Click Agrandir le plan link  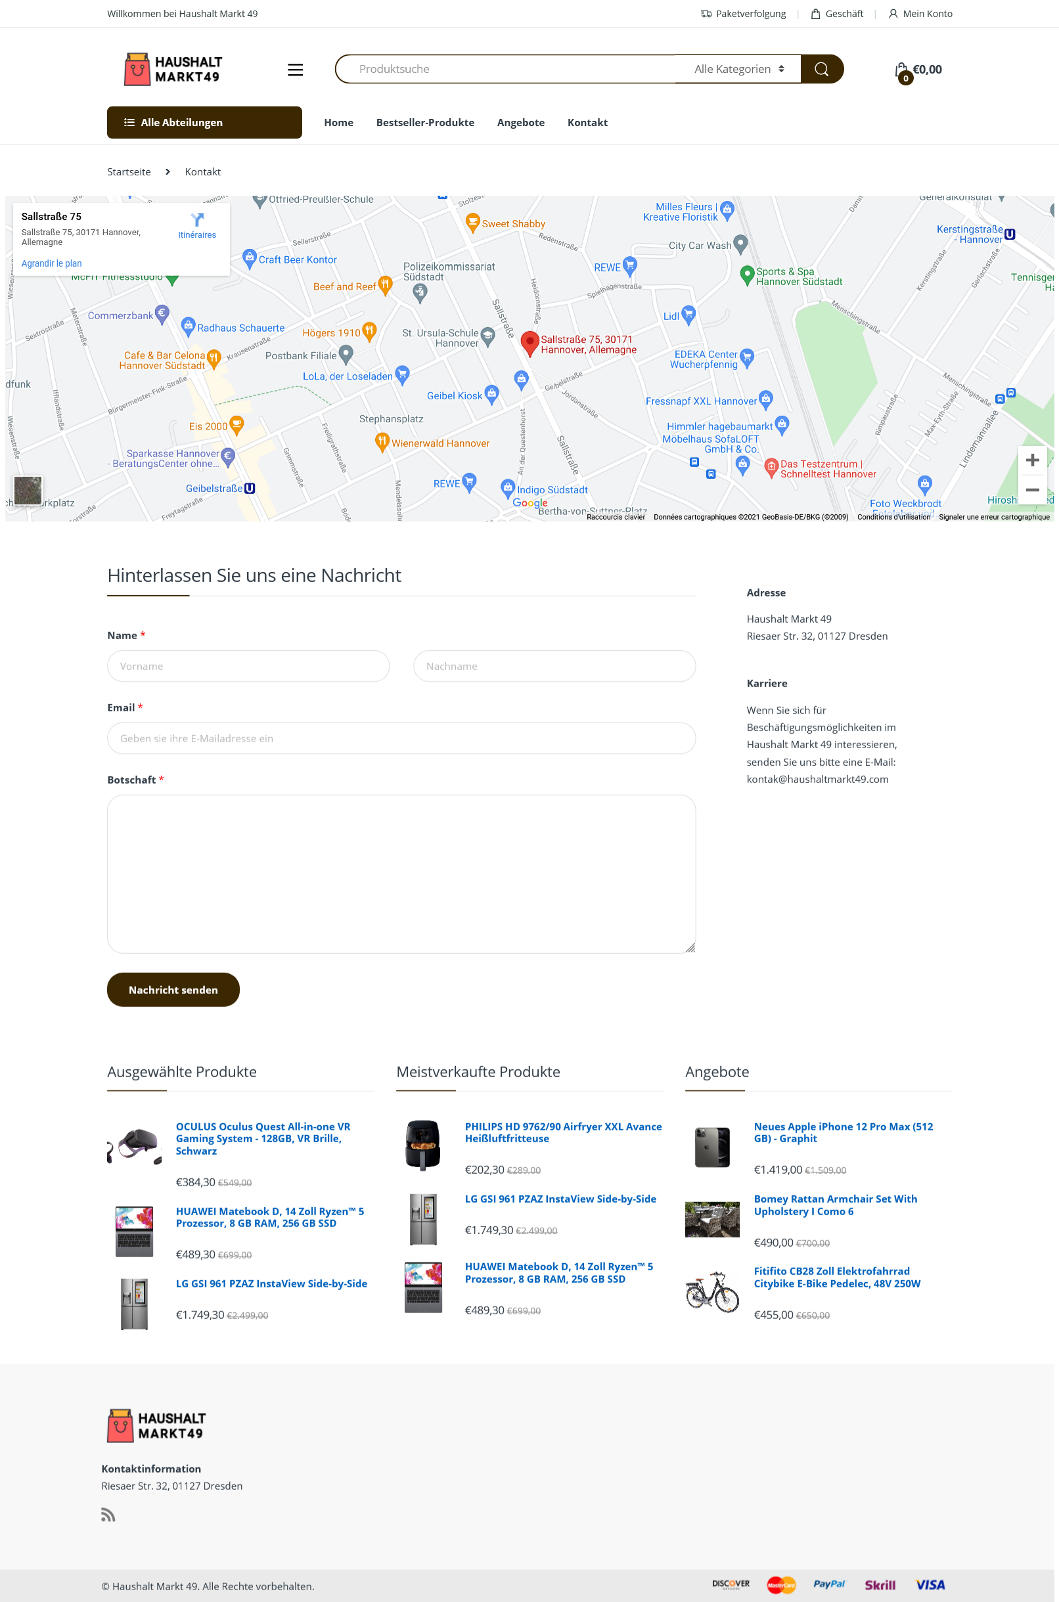[x=51, y=263]
